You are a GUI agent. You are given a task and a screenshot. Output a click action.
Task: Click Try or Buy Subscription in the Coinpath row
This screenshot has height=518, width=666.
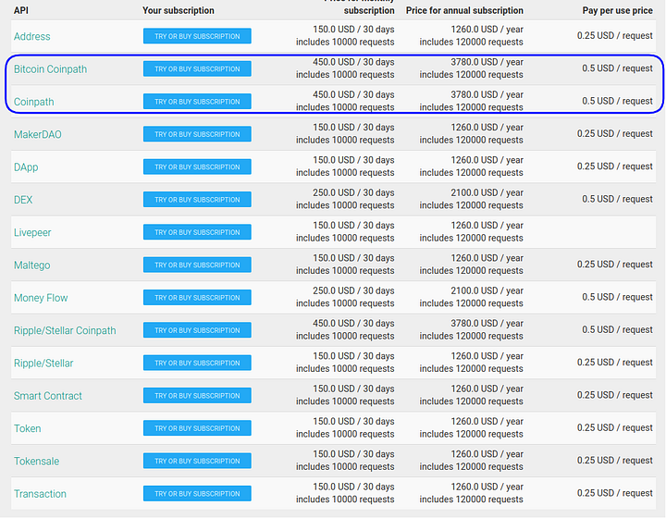point(197,102)
